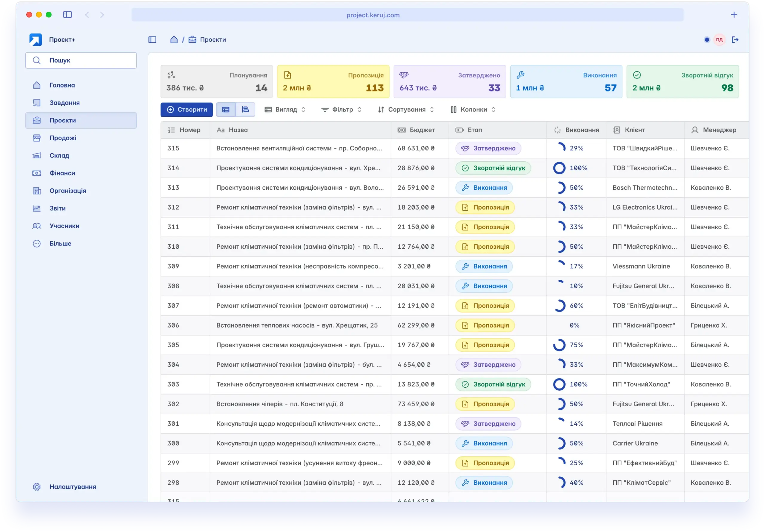The height and width of the screenshot is (532, 765).
Task: Switch to timeline view toggle
Action: (x=246, y=110)
